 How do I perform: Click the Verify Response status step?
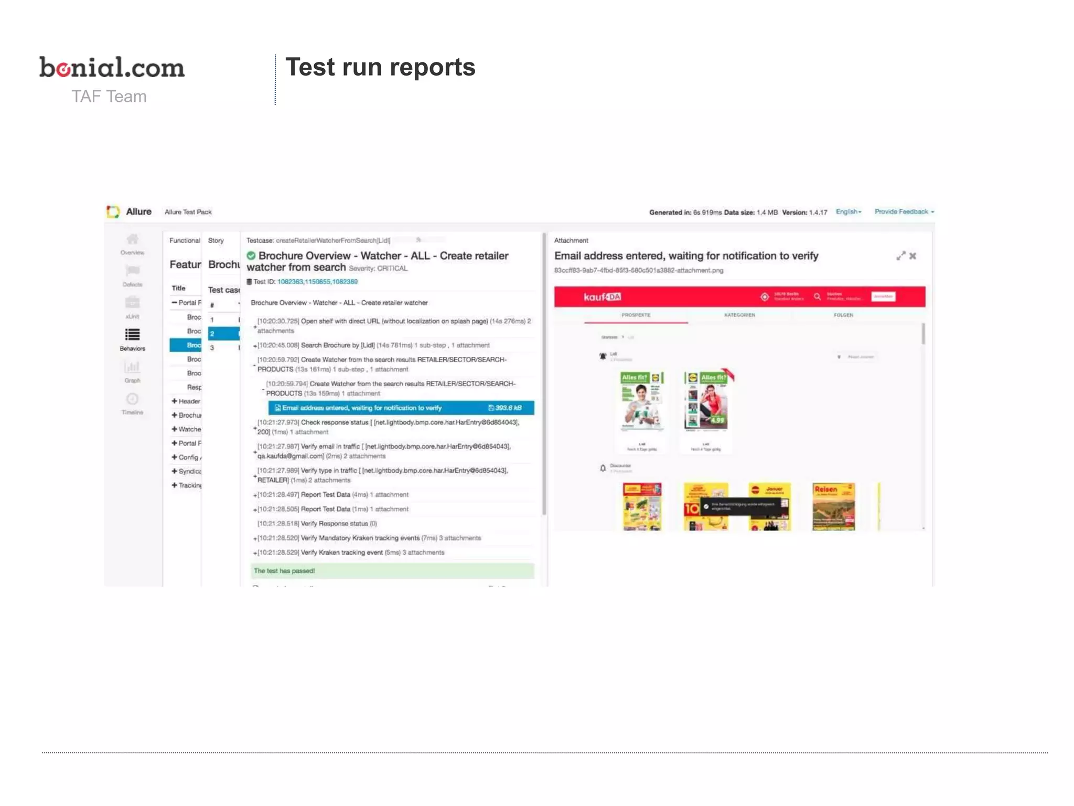tap(317, 524)
